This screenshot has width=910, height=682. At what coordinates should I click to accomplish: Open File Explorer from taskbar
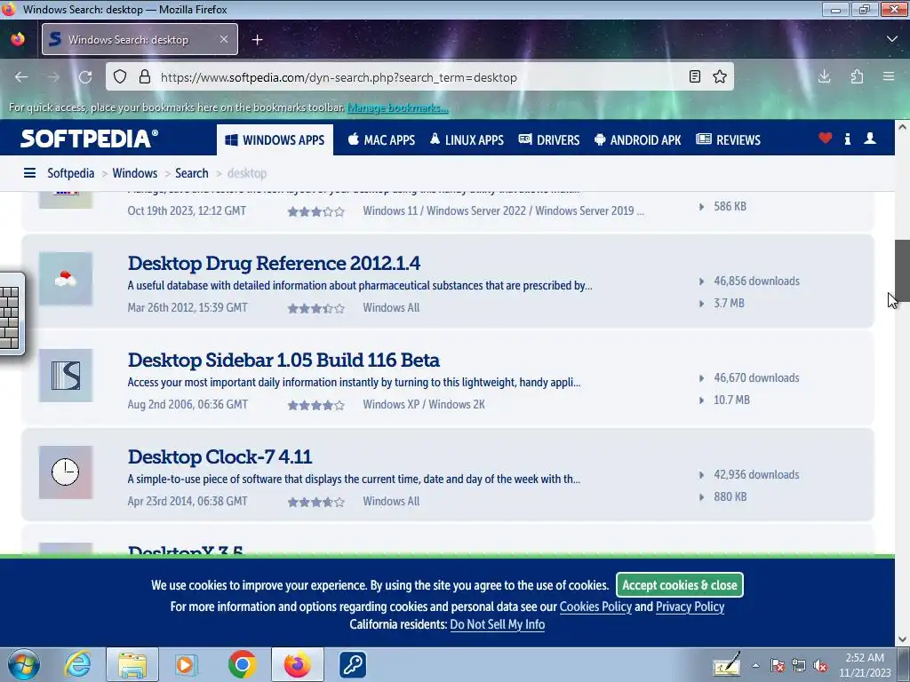click(x=132, y=664)
